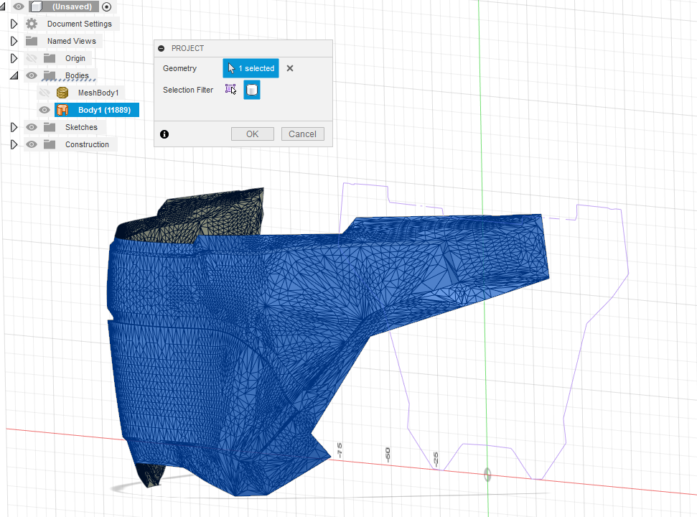This screenshot has width=697, height=517.
Task: Click the PROJECT dialog title
Action: (x=187, y=48)
